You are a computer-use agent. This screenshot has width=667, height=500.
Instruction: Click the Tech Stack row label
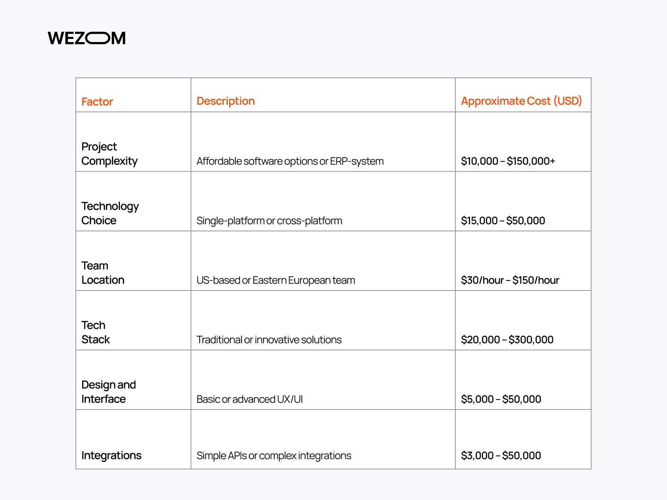tap(95, 332)
